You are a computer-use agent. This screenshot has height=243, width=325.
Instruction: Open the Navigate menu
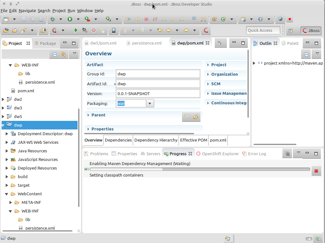[x=27, y=10]
